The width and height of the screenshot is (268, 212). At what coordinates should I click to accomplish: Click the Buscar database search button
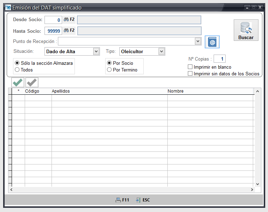tap(246, 30)
